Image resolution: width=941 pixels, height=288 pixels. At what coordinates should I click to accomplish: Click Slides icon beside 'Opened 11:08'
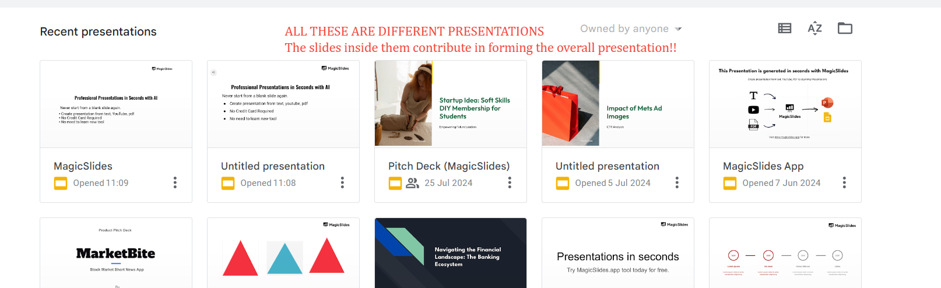click(x=228, y=184)
